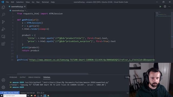Open Task View on taskbar
Screen dimensions: 173x97
coord(28,96)
